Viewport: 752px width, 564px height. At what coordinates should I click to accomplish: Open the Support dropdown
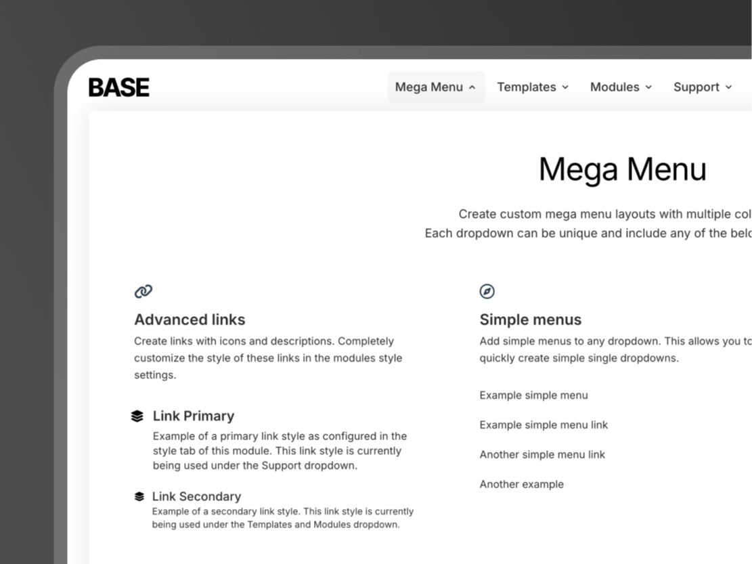696,87
